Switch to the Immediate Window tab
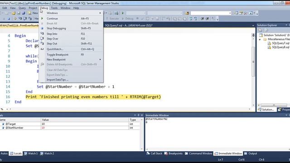This screenshot has height=163, width=290. click(x=228, y=153)
